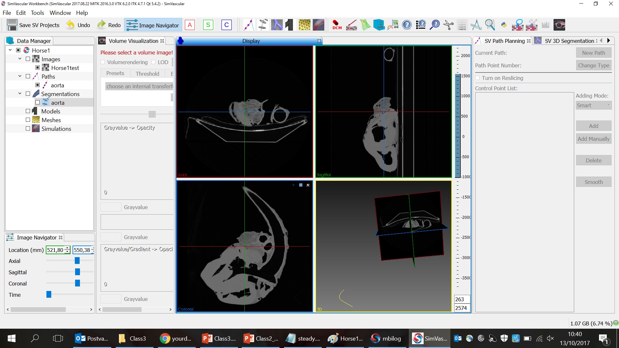The height and width of the screenshot is (348, 619).
Task: Open the SV Modeling toolbar icon
Action: (x=290, y=25)
